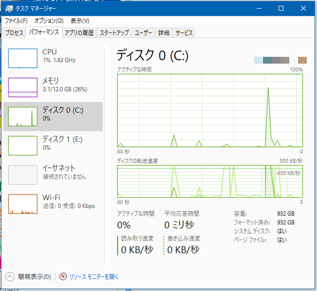This screenshot has width=317, height=291.
Task: Click the 簡易表示(D) label
Action: click(x=34, y=276)
